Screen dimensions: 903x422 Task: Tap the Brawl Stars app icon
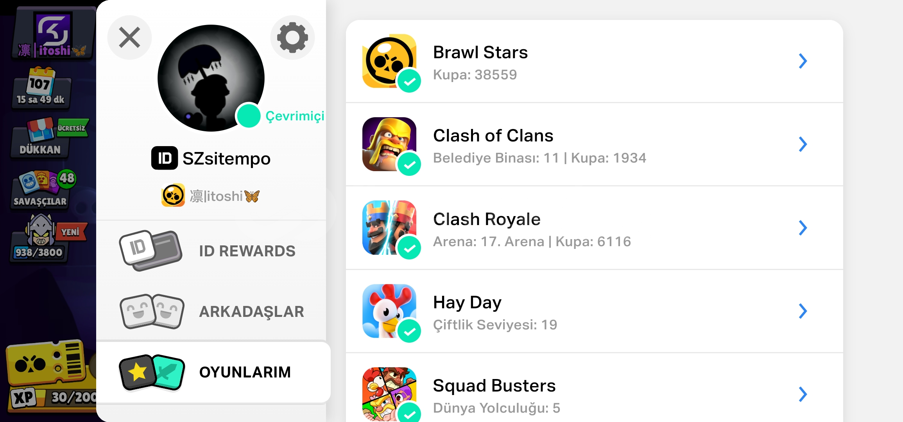pyautogui.click(x=389, y=61)
